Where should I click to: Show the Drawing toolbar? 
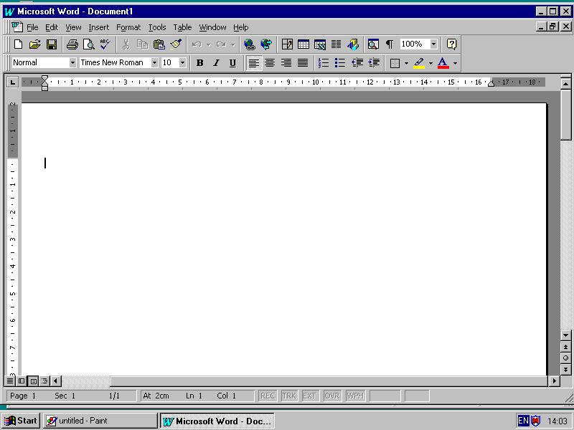pos(353,44)
